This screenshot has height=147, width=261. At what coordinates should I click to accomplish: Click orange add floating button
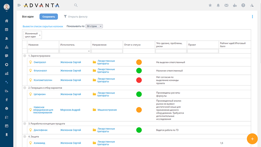point(252,139)
